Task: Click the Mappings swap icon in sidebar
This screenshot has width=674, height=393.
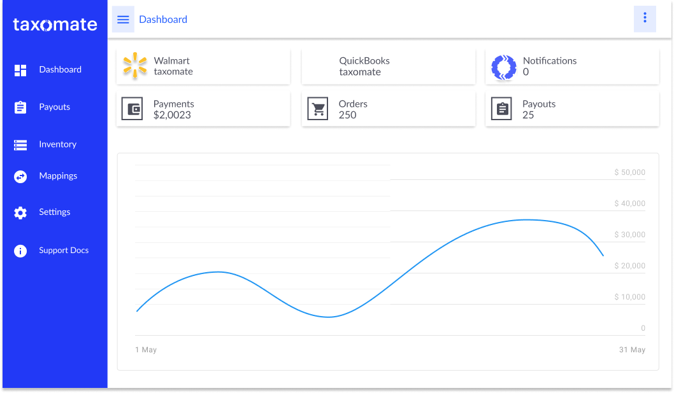Action: (x=20, y=176)
